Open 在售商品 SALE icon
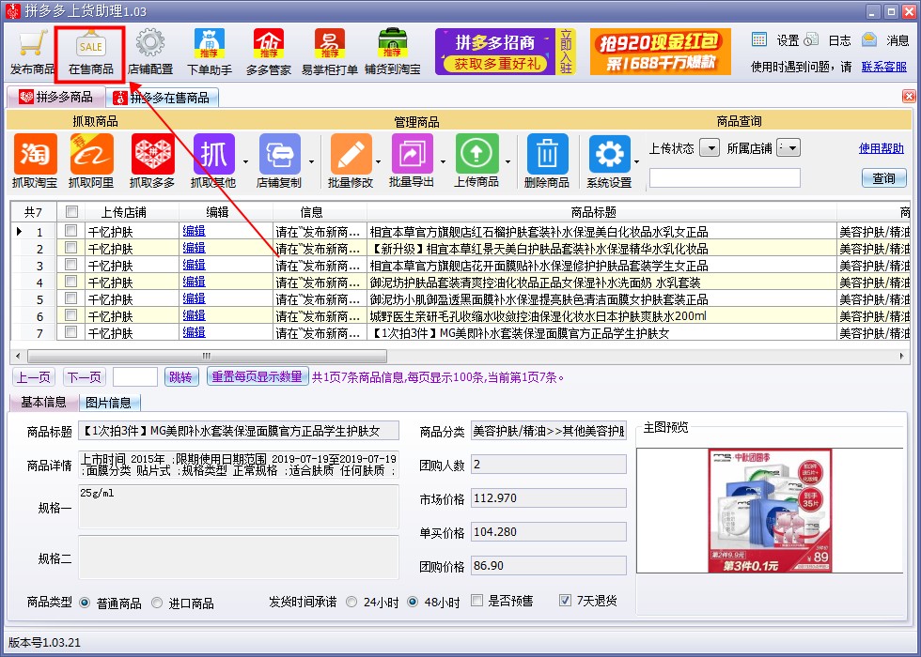The image size is (921, 657). click(90, 54)
